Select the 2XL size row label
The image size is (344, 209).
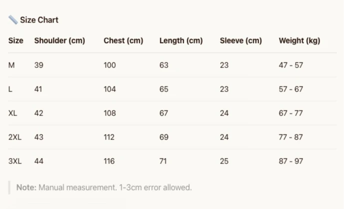pyautogui.click(x=15, y=137)
